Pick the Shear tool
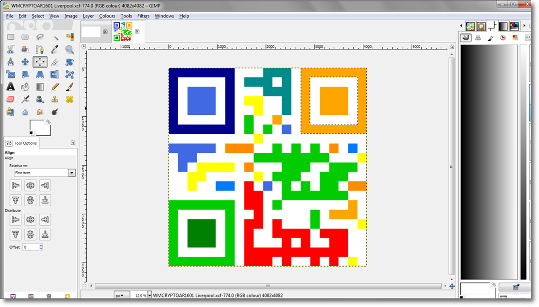 click(x=25, y=74)
